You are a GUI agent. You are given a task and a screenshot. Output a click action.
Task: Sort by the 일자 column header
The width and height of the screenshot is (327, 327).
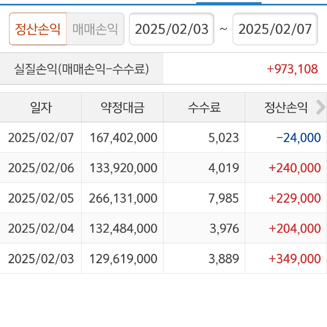click(41, 107)
